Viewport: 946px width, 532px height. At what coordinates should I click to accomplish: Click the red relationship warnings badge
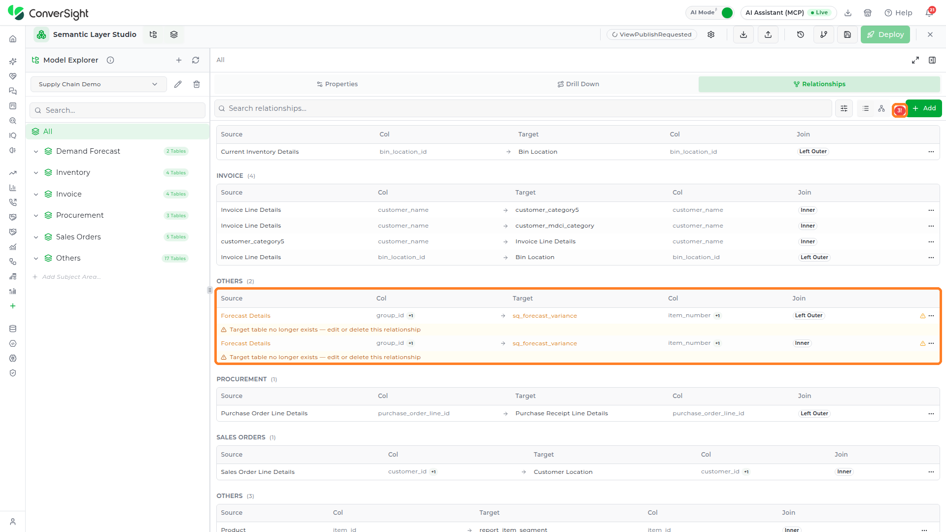pos(900,110)
